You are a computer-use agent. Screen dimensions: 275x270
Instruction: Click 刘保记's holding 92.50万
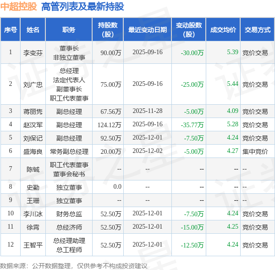pyautogui.click(x=111, y=138)
